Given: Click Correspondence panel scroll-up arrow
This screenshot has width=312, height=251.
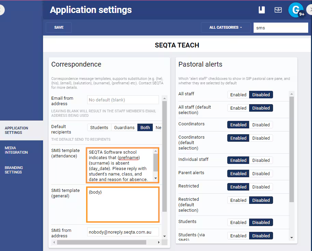Looking at the screenshot, I should (x=164, y=98).
